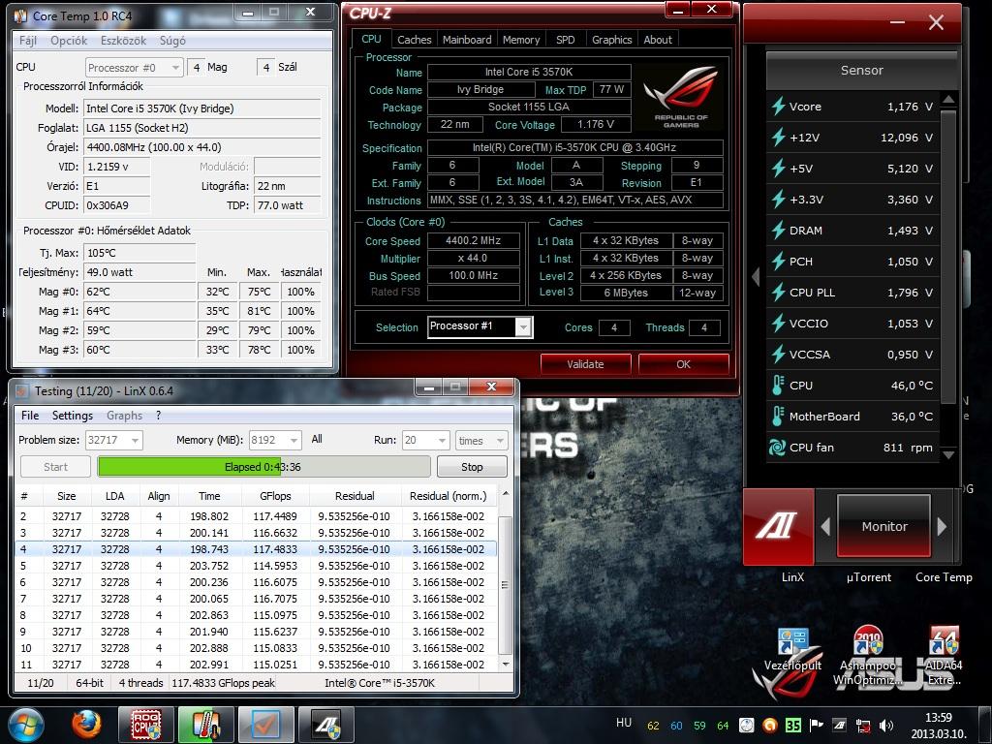Click the Validate button in CPU-Z
Image resolution: width=992 pixels, height=744 pixels.
point(585,364)
